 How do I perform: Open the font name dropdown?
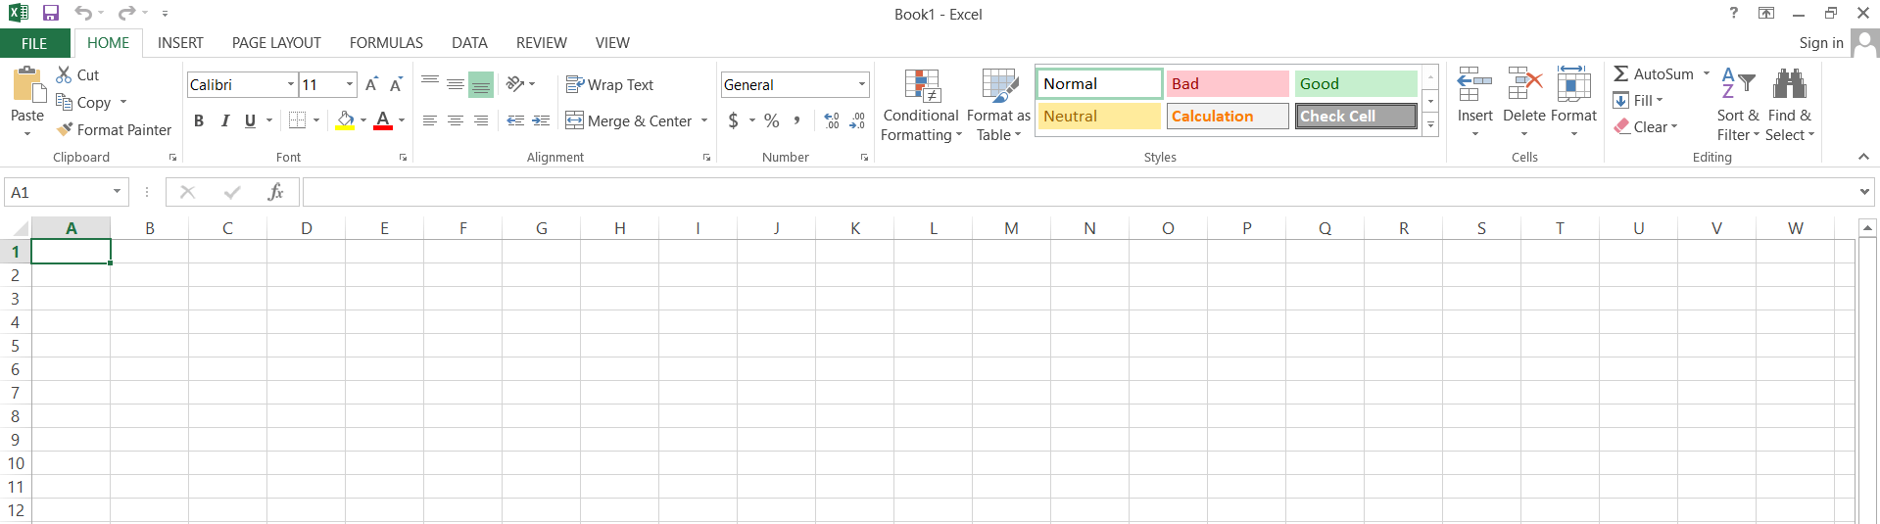(x=290, y=85)
